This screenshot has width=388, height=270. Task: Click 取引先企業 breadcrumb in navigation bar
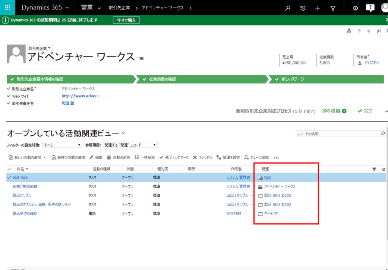coord(119,8)
